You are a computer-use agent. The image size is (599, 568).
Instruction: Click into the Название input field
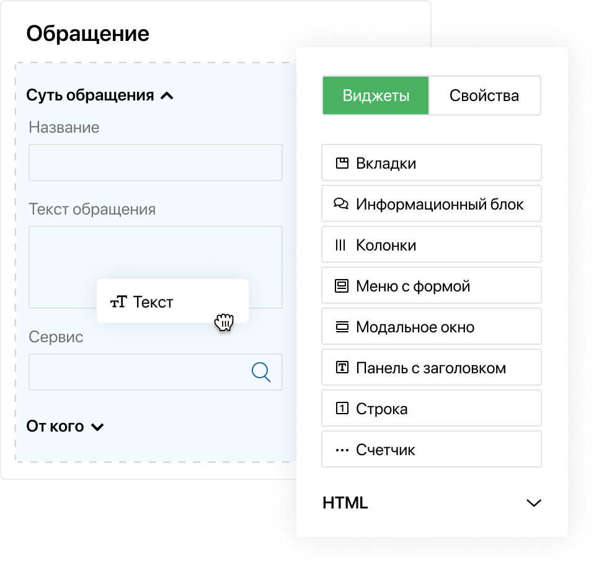pyautogui.click(x=156, y=162)
